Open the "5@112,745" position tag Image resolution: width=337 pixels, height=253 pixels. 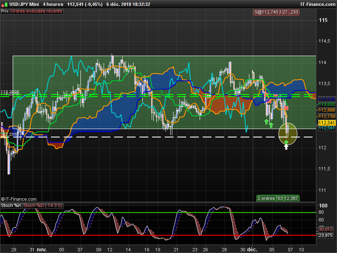click(x=266, y=12)
